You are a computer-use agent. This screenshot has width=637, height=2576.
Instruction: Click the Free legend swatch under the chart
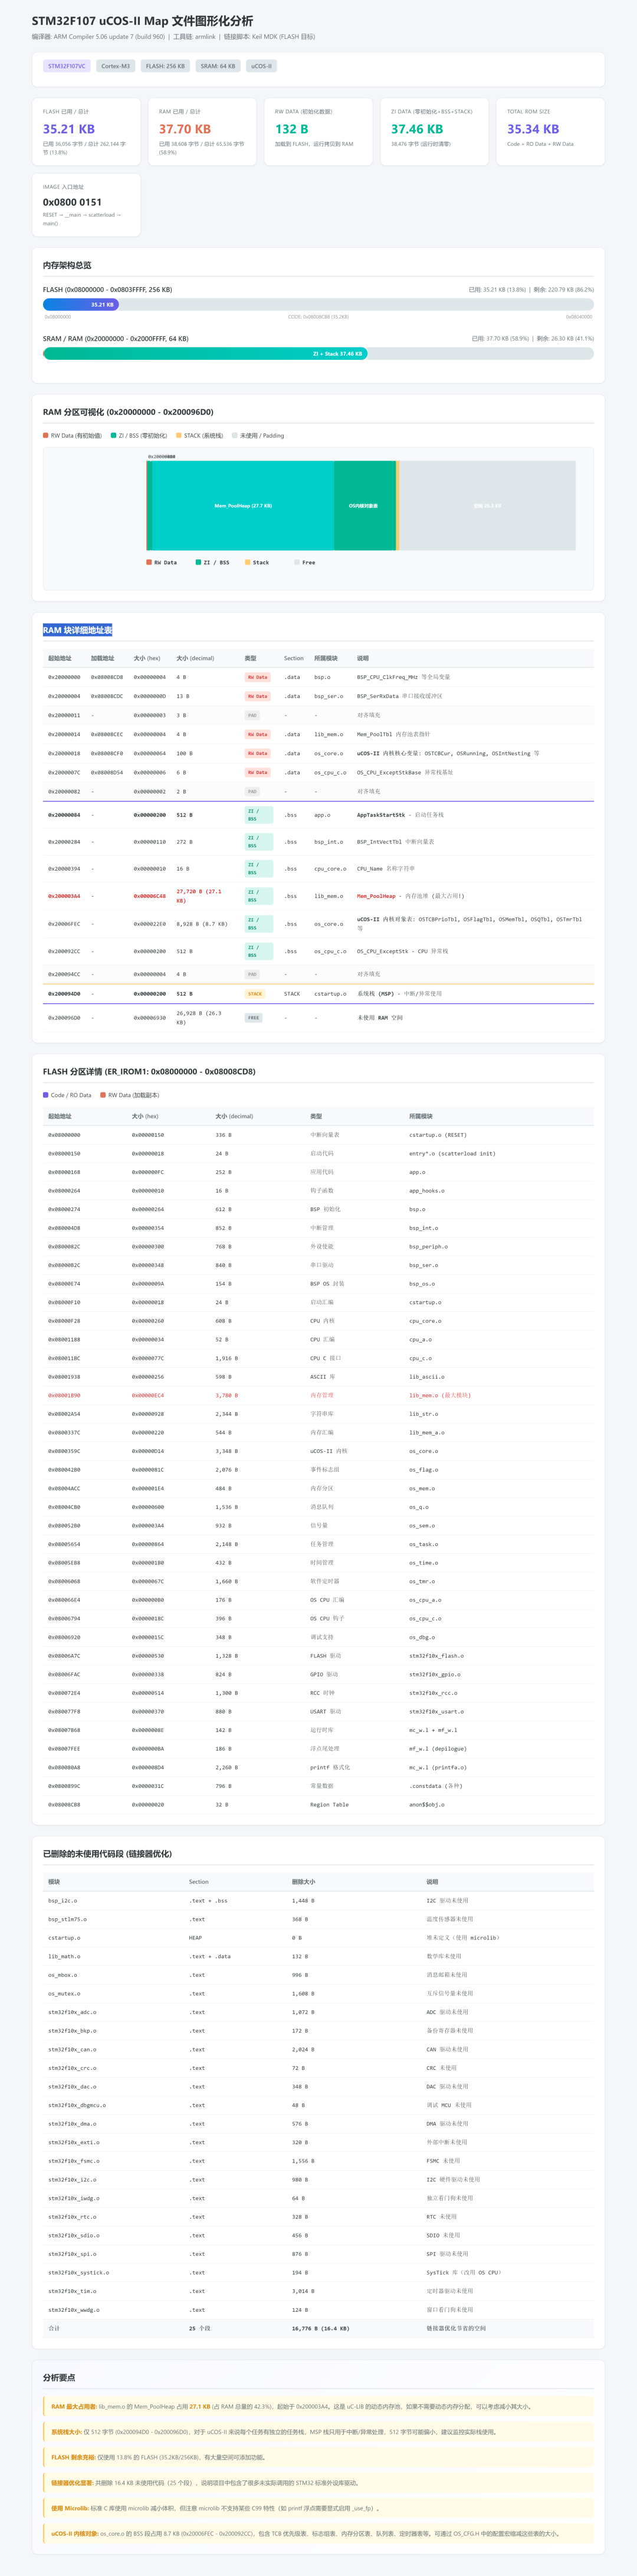297,562
